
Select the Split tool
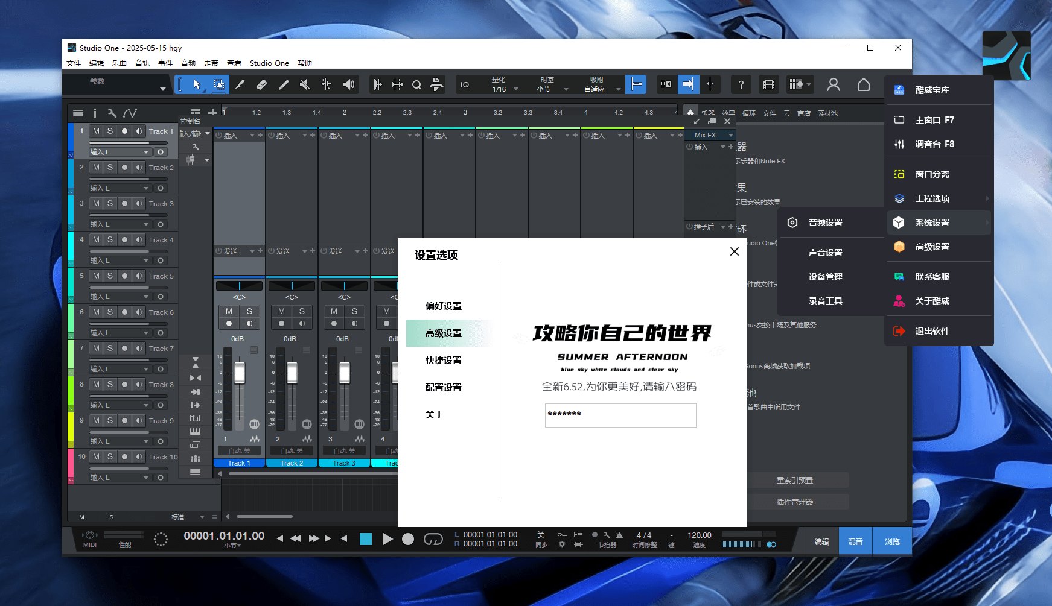click(240, 84)
